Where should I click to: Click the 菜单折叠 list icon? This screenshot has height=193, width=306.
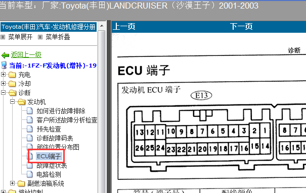[40, 37]
